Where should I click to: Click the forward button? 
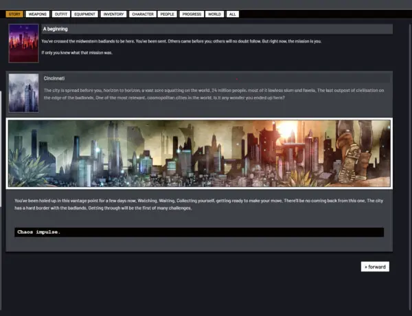click(x=375, y=267)
